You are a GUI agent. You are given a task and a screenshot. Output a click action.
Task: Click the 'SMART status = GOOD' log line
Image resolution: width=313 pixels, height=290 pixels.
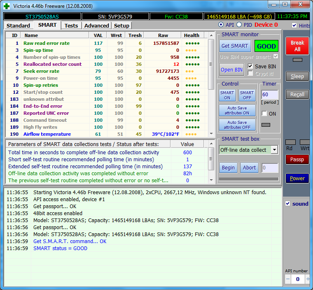point(60,248)
